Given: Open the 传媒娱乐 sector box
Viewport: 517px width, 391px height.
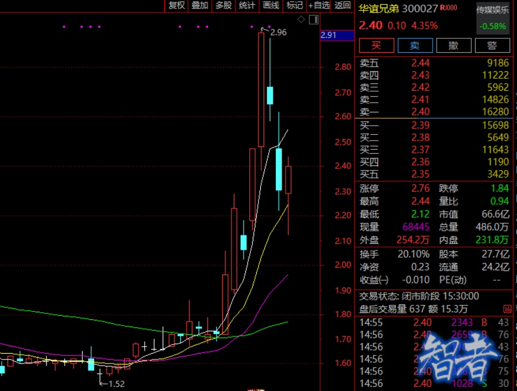Looking at the screenshot, I should tap(493, 17).
